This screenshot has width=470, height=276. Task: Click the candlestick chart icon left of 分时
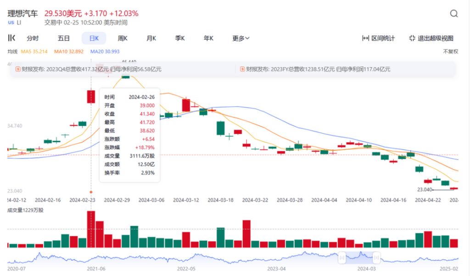click(x=12, y=38)
